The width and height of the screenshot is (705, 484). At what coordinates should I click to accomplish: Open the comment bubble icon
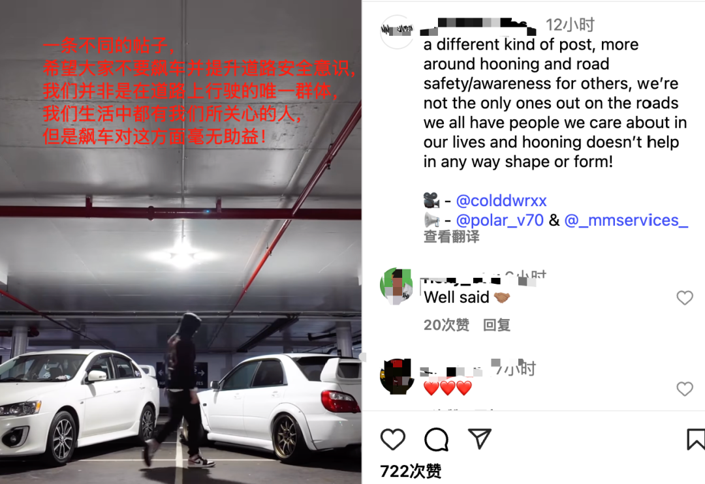[436, 439]
